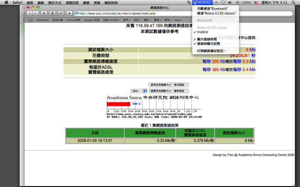Click 使用目前檔案大小，再次測試 button
Screen dimensions: 300x187
tap(169, 85)
